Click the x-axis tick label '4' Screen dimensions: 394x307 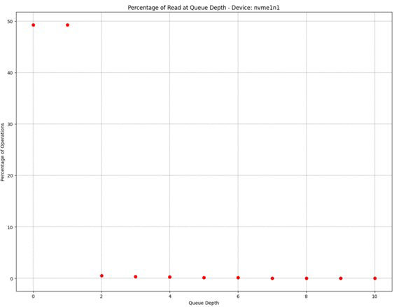(170, 296)
